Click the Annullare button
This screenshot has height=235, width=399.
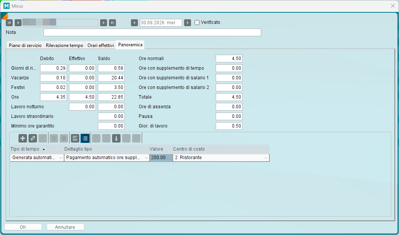click(65, 227)
